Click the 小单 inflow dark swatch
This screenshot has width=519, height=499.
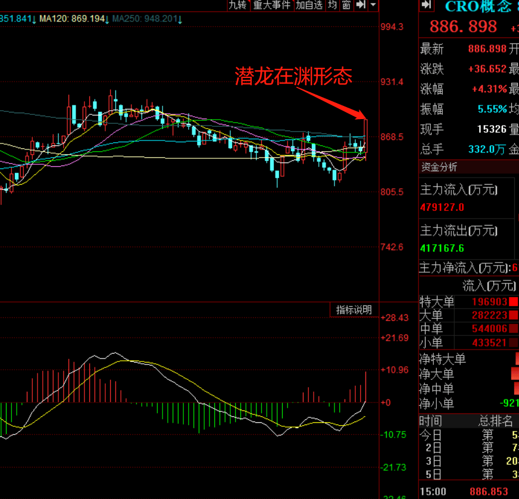click(513, 342)
